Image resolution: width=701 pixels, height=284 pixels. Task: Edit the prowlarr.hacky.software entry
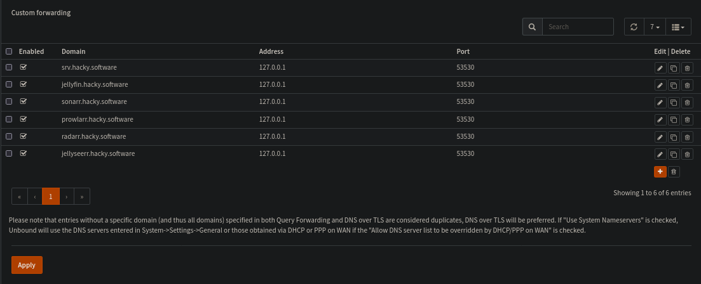click(660, 120)
